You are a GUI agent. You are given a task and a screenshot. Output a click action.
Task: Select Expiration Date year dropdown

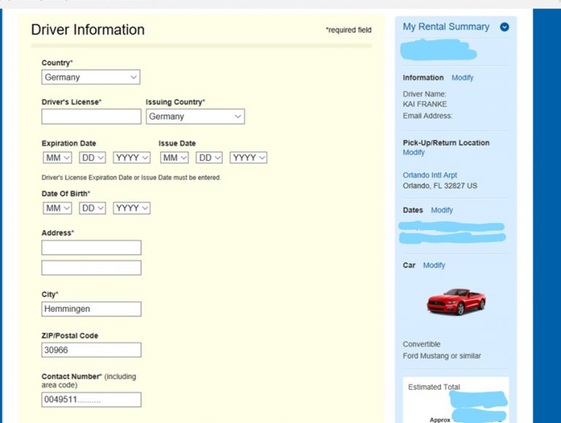(x=131, y=158)
